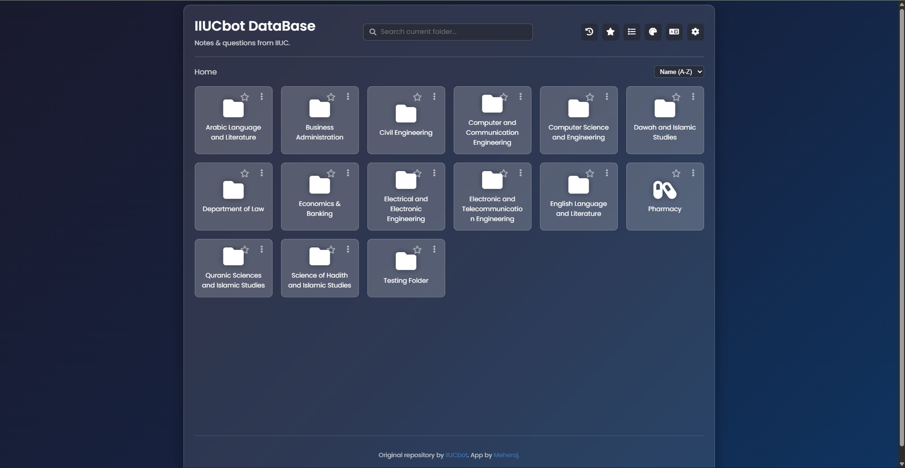
Task: Open three-dot menu on English Language and Literature
Action: (607, 173)
